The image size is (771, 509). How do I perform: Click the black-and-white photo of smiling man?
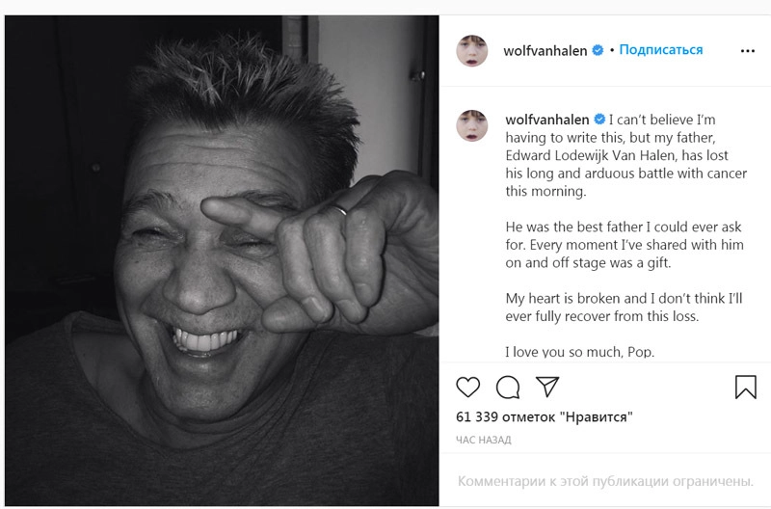[x=222, y=260]
